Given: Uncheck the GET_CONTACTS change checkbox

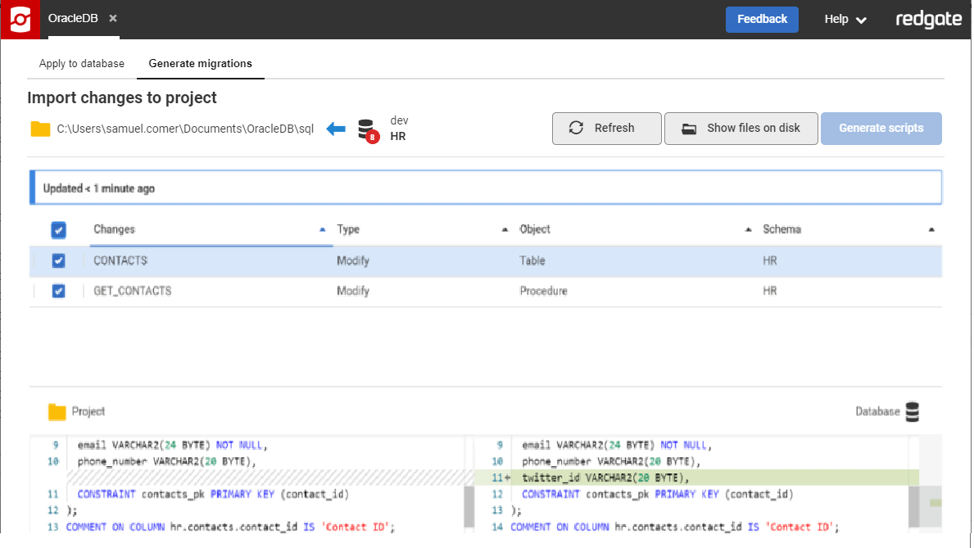Looking at the screenshot, I should 58,291.
